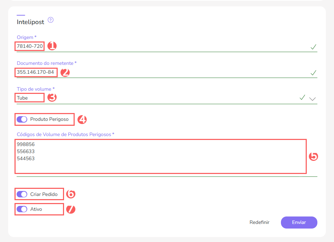
Task: Turn off the Ativo toggle
Action: tap(22, 209)
